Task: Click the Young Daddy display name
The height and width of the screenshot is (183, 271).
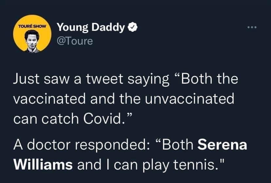Action: tap(91, 27)
